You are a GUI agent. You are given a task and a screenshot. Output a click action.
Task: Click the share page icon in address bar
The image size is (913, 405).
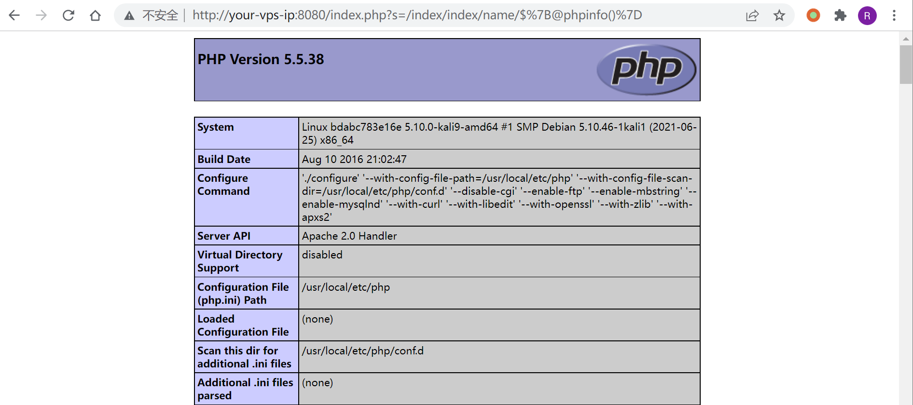click(x=752, y=15)
